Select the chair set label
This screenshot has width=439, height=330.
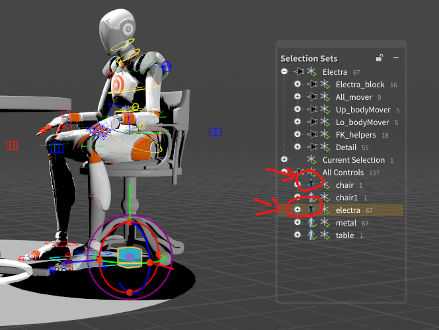click(x=344, y=185)
